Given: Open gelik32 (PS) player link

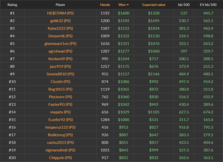Looking at the screenshot, I should [x=60, y=21].
